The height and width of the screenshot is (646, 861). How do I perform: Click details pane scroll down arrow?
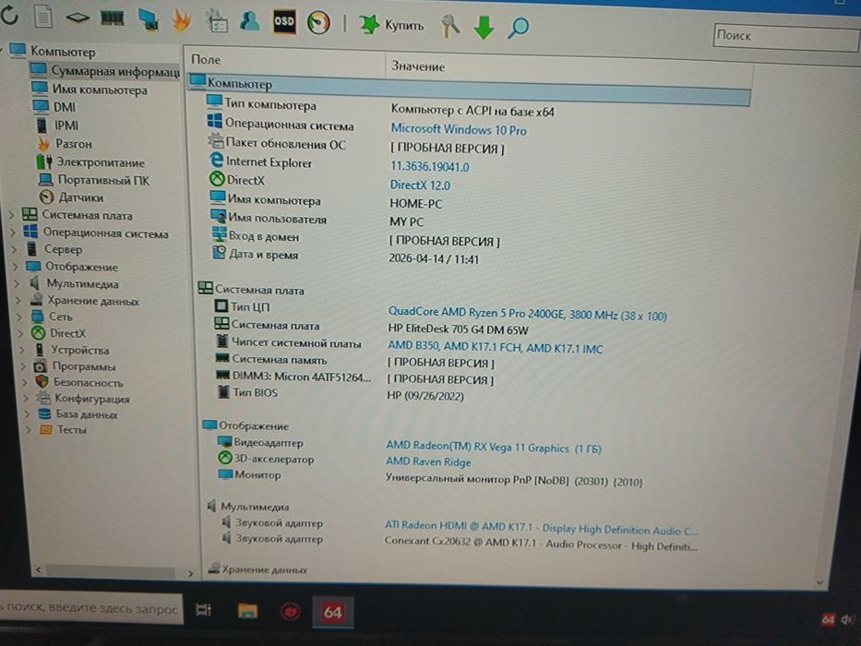coord(819,581)
